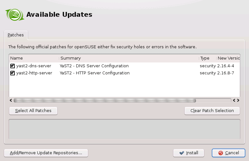The width and height of the screenshot is (249, 161).
Task: Click 'YaST2 - HTTP Server Configuration' summary
Action: [x=95, y=73]
